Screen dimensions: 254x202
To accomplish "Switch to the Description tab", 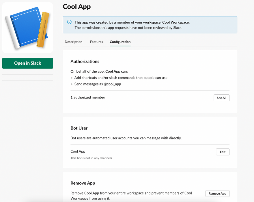I will (73, 42).
